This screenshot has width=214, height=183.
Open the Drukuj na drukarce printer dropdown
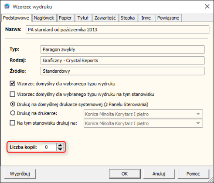click(143, 114)
